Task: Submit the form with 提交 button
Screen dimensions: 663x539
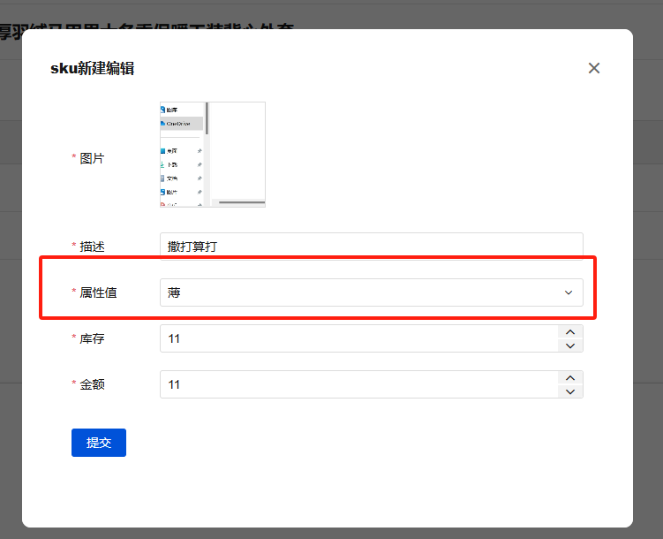Action: pyautogui.click(x=99, y=443)
